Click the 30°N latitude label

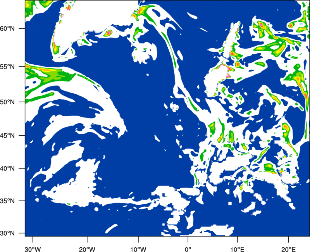click(7, 233)
